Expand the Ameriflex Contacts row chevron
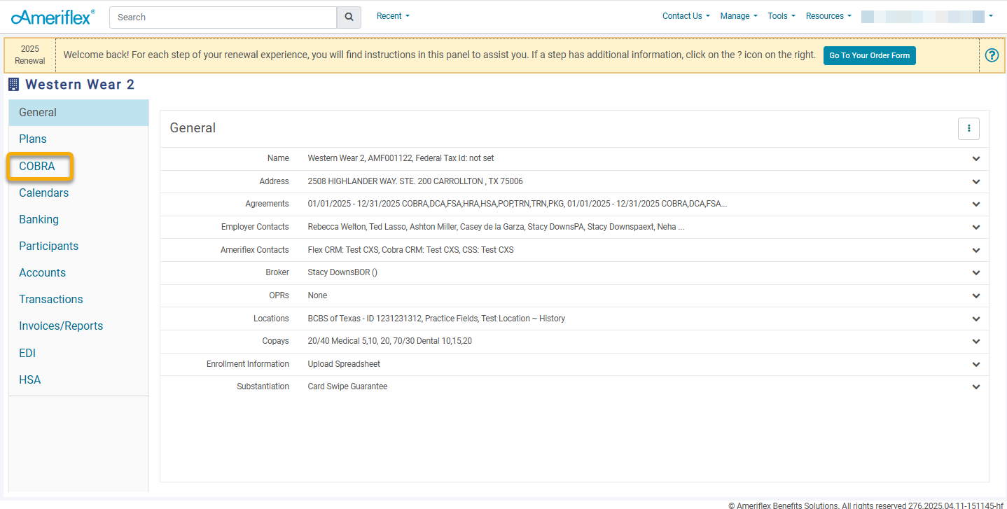The image size is (1007, 509). point(976,251)
